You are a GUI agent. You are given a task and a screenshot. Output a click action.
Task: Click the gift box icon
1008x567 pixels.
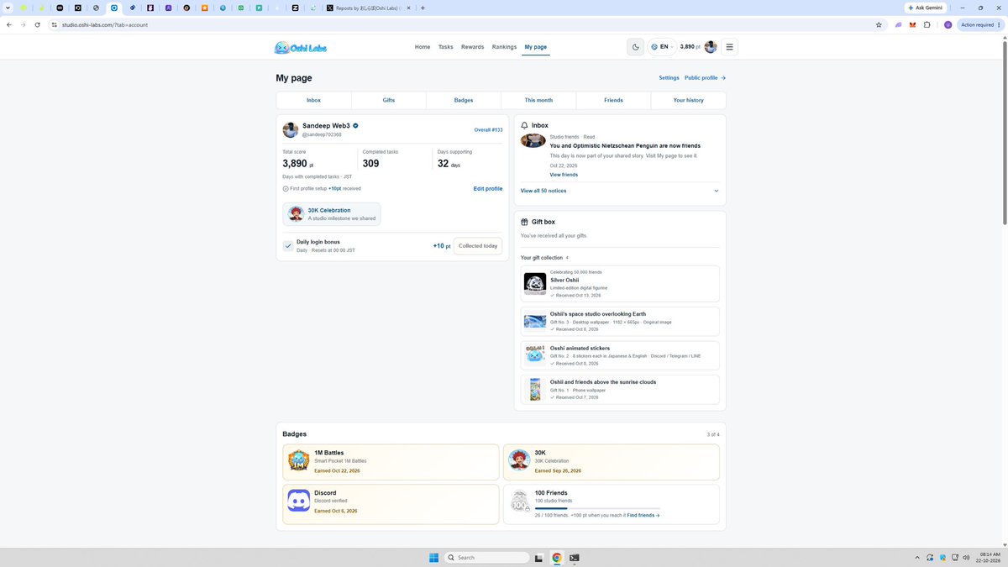[525, 222]
